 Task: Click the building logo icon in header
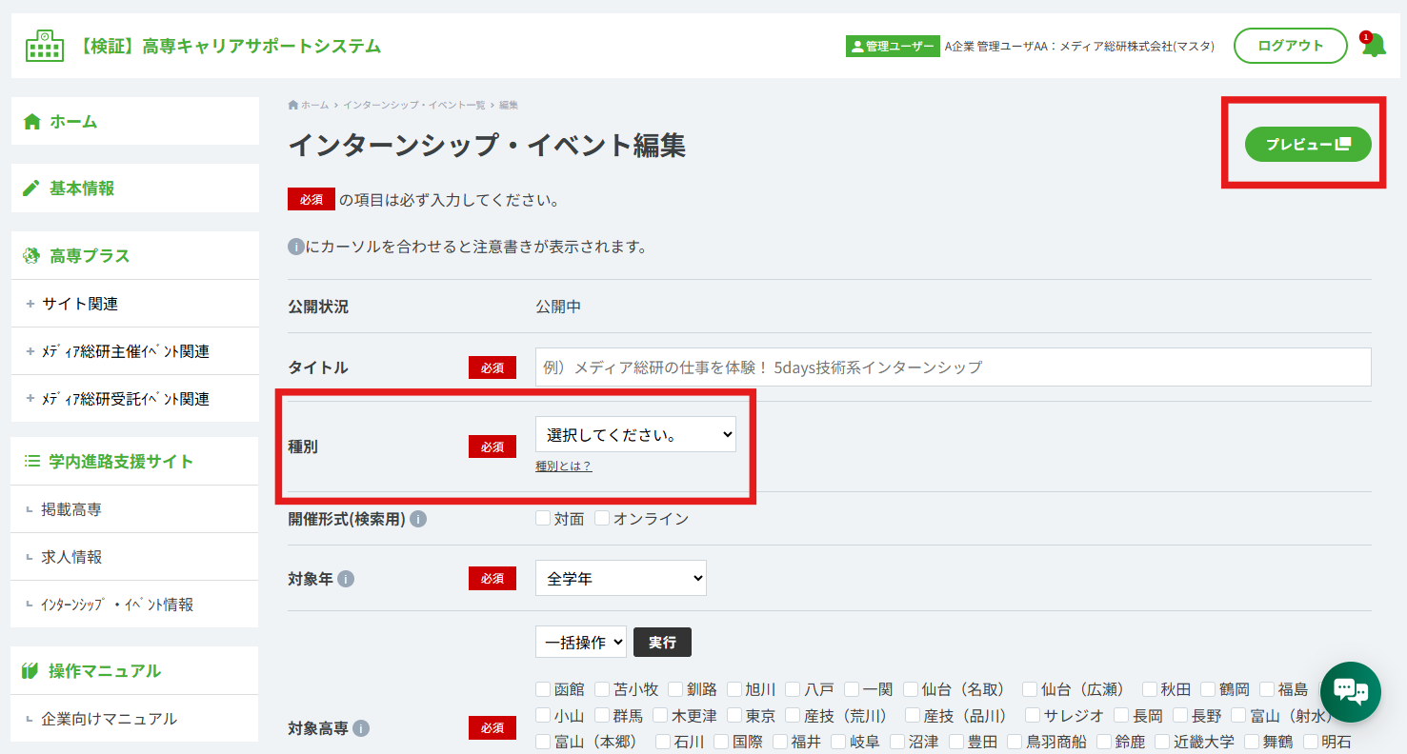click(45, 46)
